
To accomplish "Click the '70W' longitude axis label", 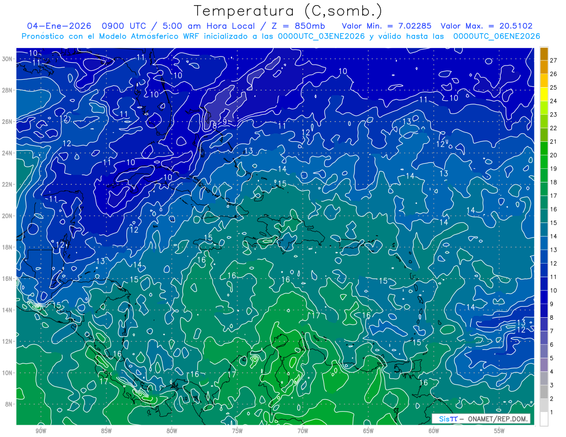I will coord(303,431).
